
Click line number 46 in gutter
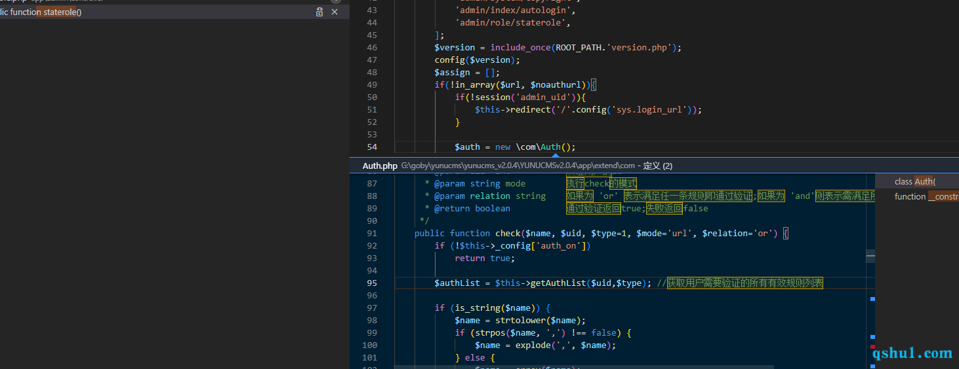pos(372,47)
